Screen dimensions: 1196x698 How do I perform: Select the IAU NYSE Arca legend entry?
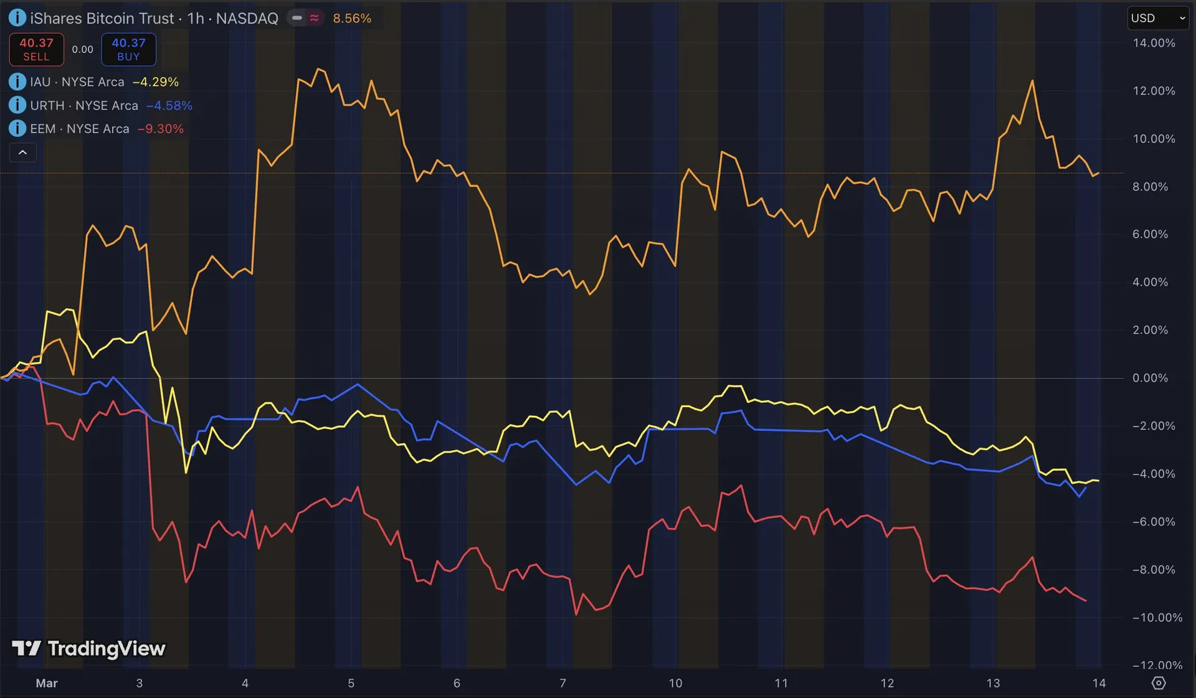tap(77, 82)
